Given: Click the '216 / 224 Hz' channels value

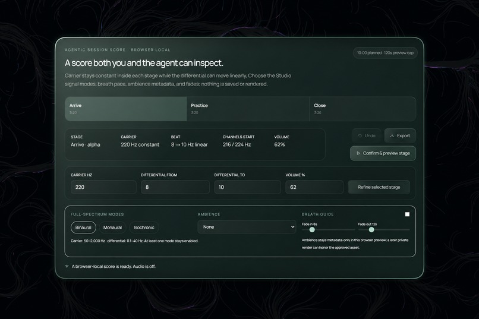Looking at the screenshot, I should click(x=237, y=145).
